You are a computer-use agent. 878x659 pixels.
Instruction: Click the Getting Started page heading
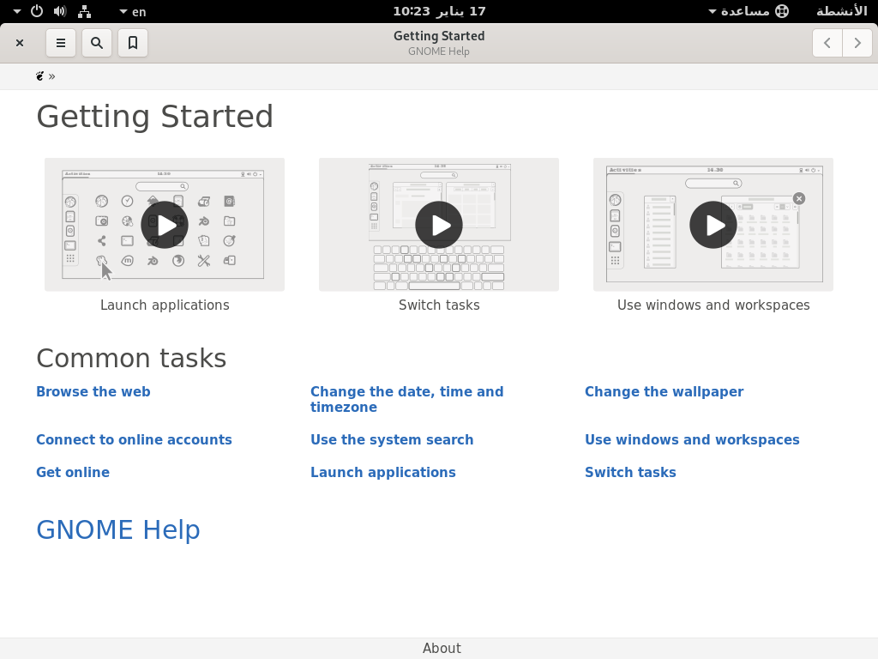tap(155, 117)
